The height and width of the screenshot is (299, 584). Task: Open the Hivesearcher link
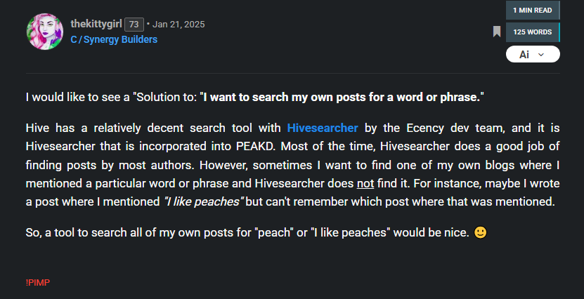(323, 128)
